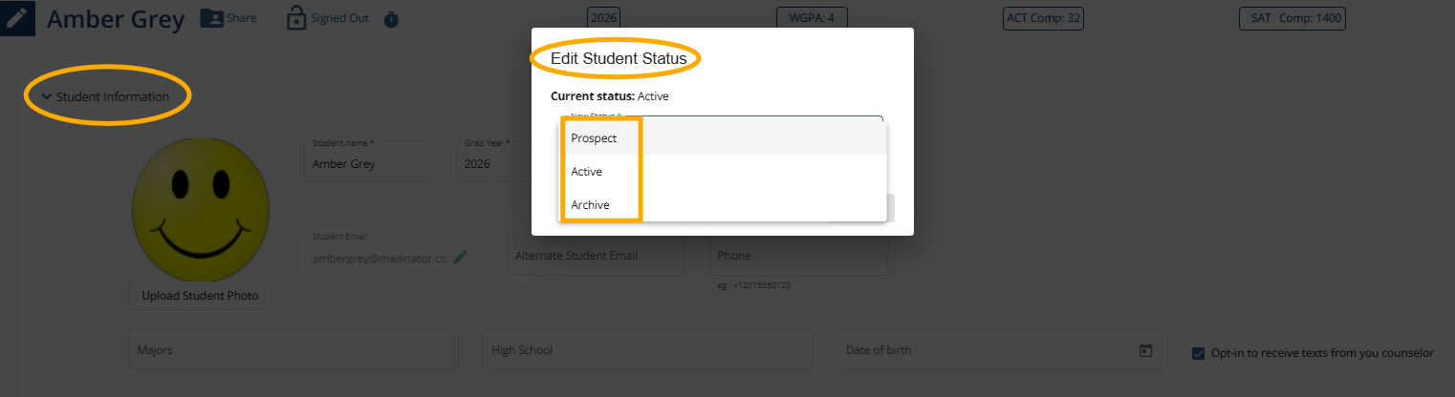Open the calendar icon in Date of birth
This screenshot has width=1455, height=397.
pos(1146,350)
